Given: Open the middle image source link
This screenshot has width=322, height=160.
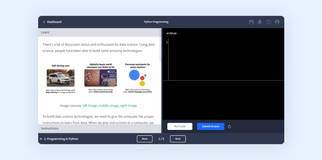Looking at the screenshot, I should (x=109, y=106).
